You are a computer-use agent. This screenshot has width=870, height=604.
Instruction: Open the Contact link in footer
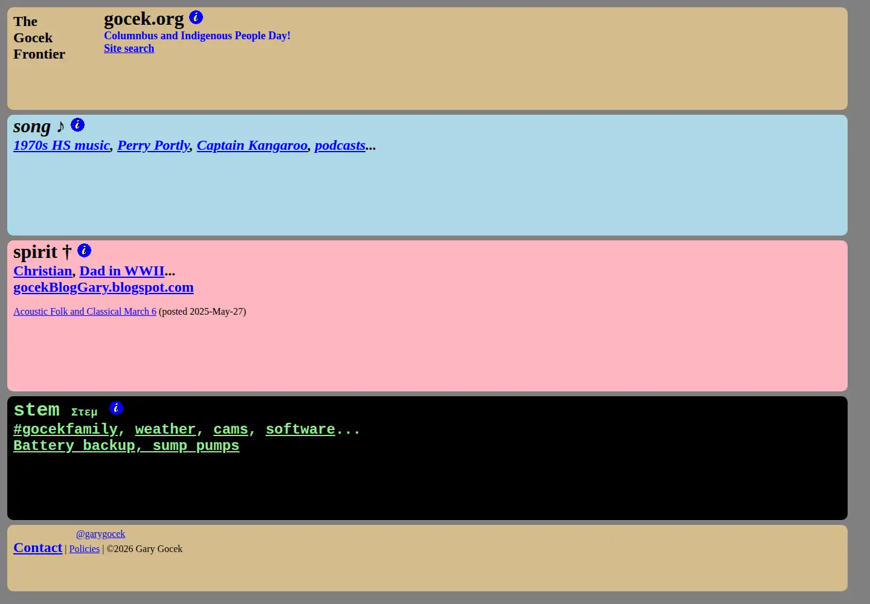38,548
